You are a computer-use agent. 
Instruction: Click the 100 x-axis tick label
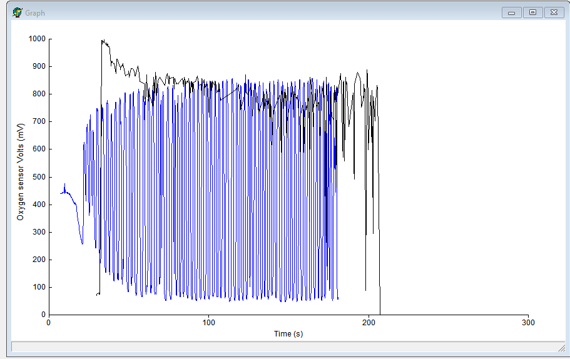pyautogui.click(x=208, y=322)
